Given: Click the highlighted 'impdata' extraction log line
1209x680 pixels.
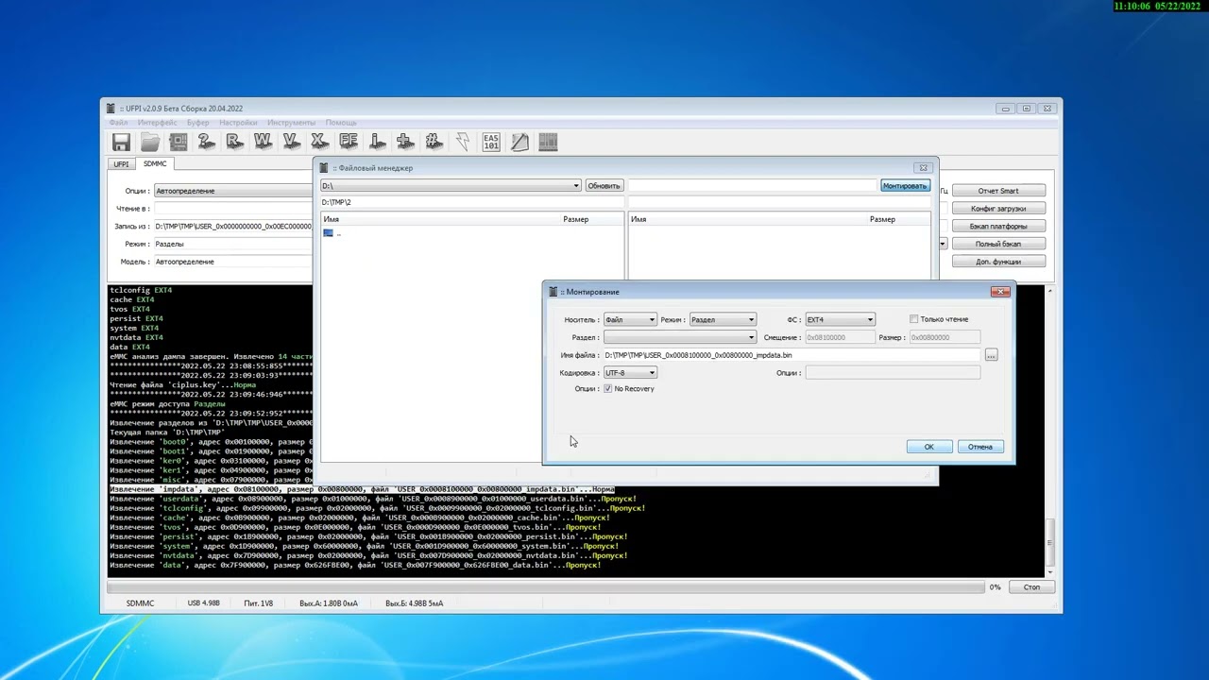Looking at the screenshot, I should pos(363,489).
